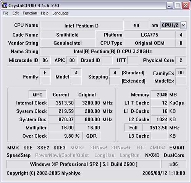This screenshot has height=183, width=191.
Task: Click the Vendor String 'GenuineIntel'
Action: point(68,43)
